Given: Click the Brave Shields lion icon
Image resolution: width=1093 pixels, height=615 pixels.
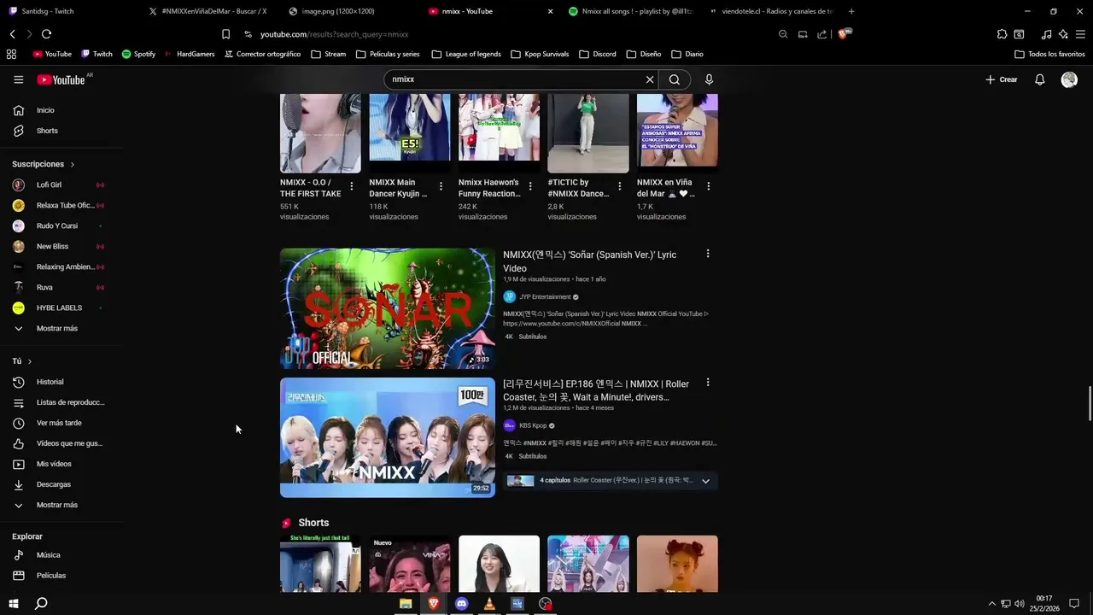Looking at the screenshot, I should [843, 34].
